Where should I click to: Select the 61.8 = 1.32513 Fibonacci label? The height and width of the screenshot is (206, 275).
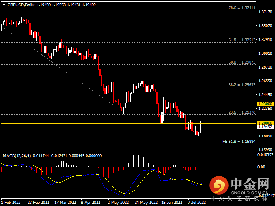click(242, 40)
